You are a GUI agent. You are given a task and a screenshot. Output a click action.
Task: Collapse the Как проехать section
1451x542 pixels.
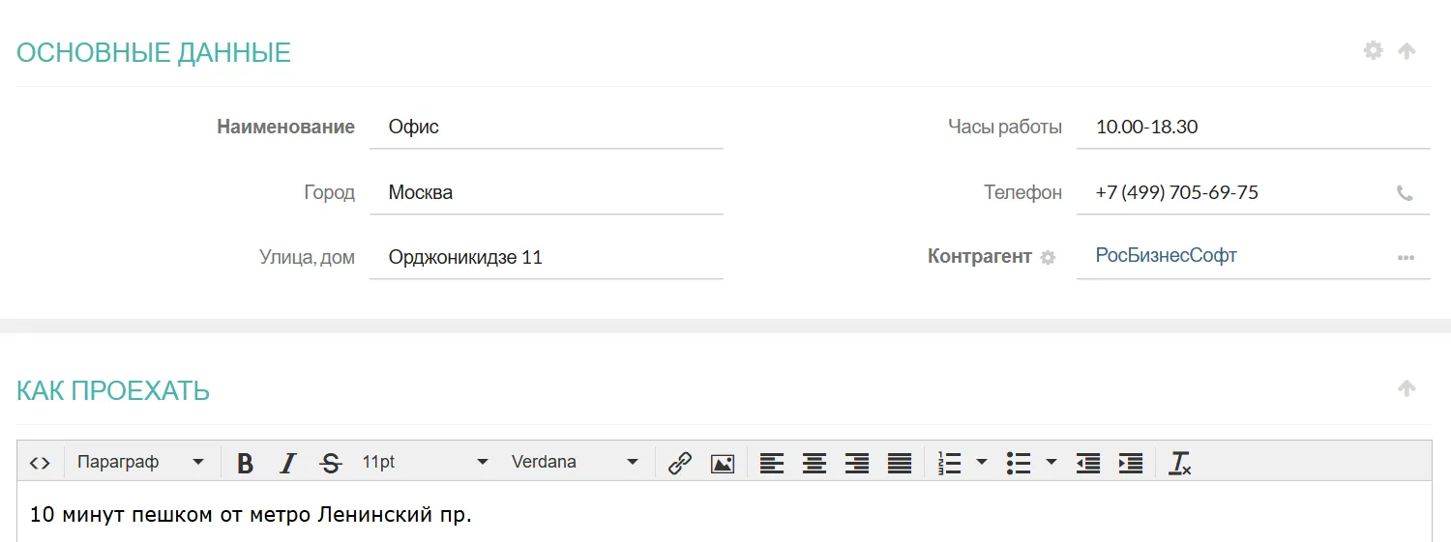(x=1407, y=388)
